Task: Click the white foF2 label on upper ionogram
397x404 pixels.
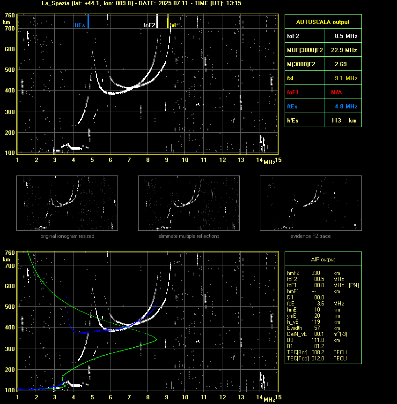Action: coord(149,25)
